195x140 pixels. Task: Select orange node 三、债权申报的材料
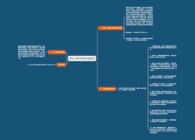coord(107,89)
